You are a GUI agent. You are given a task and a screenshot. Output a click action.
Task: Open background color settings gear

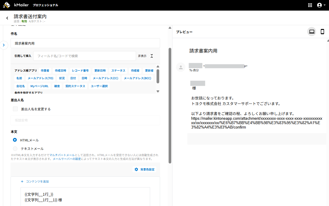pos(136,169)
